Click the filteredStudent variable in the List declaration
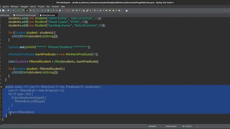This screenshot has height=129, width=230. tap(40, 62)
